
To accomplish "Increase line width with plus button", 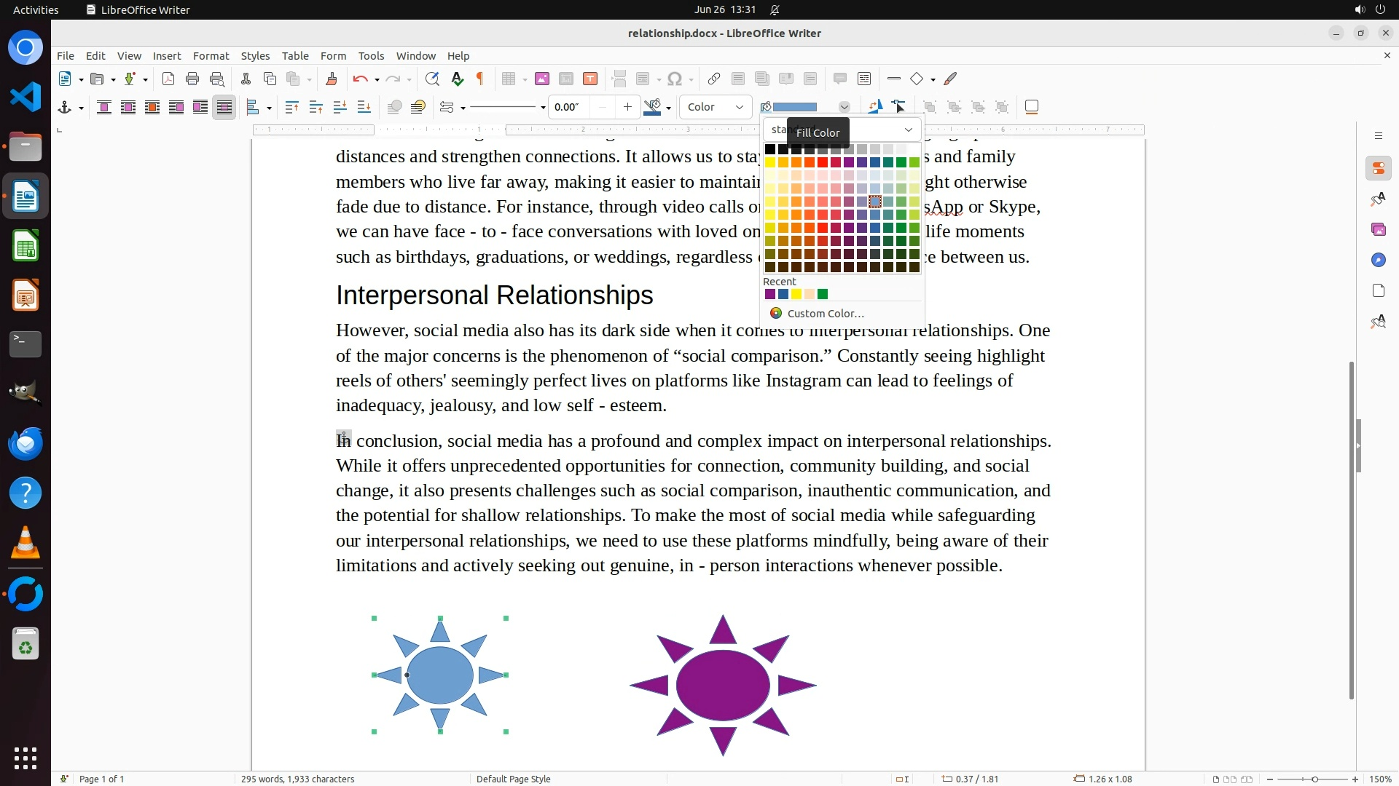I will [x=627, y=107].
